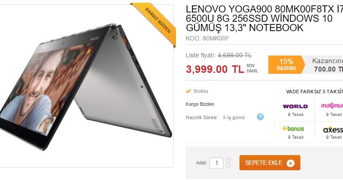Click the Bonus card logo

[293, 128]
